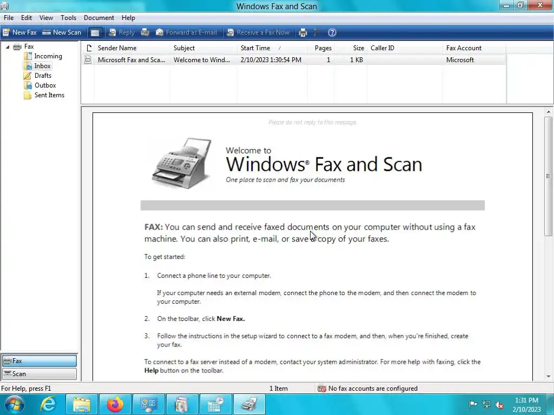Switch to the Scan view button
554x415 pixels.
(39, 374)
